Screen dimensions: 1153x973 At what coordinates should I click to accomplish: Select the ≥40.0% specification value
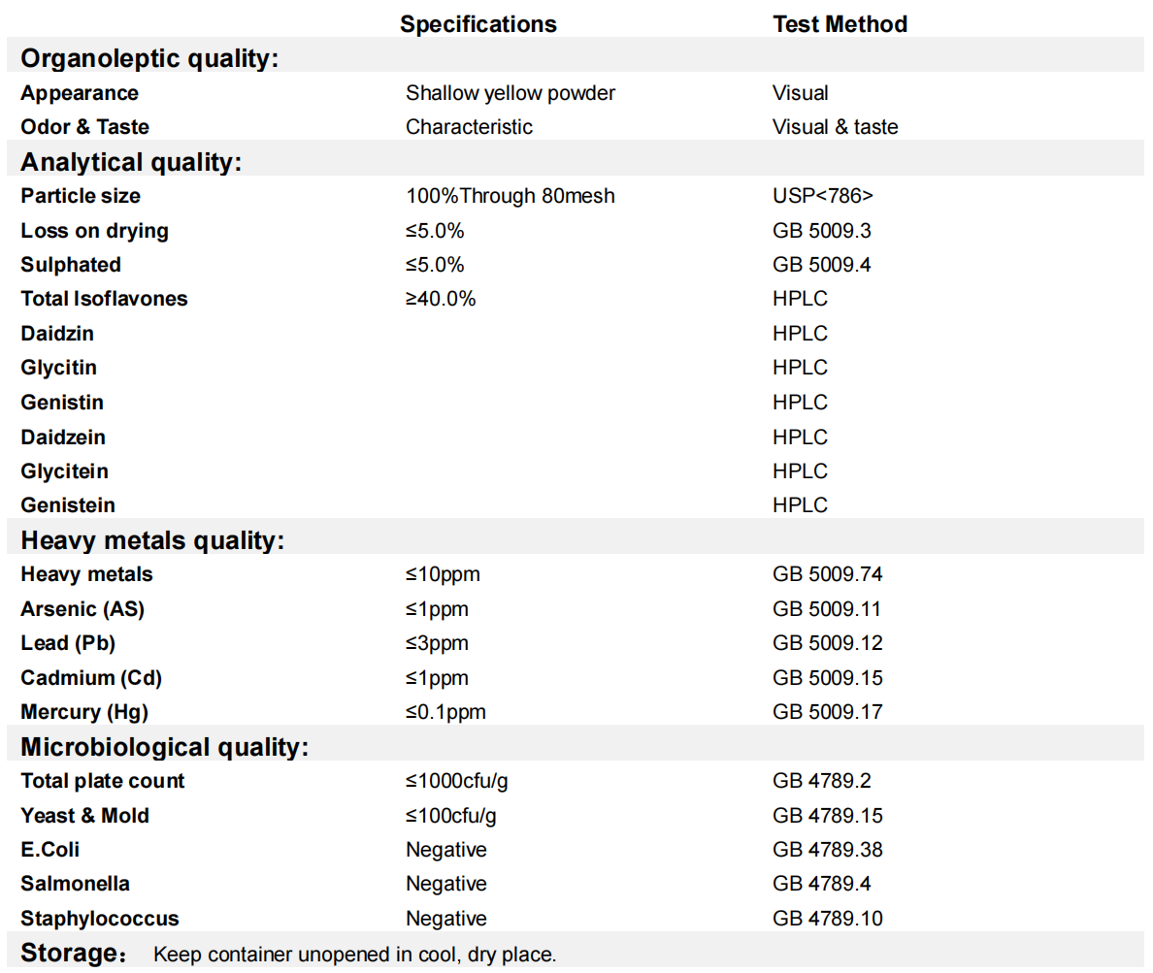pos(441,299)
